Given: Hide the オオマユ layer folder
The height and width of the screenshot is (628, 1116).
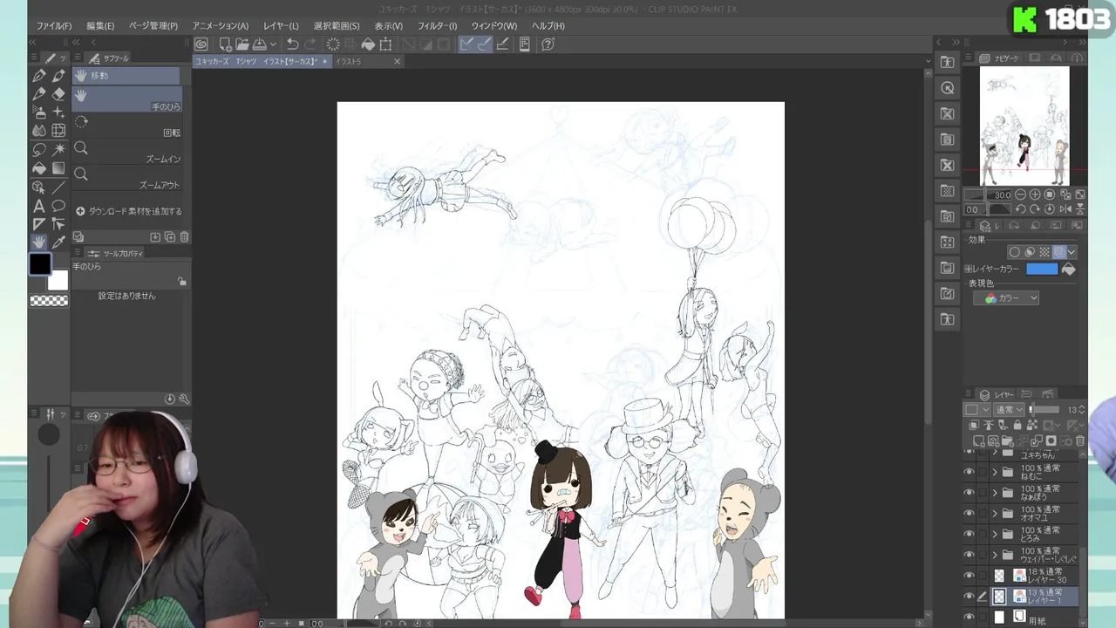Looking at the screenshot, I should [x=969, y=513].
